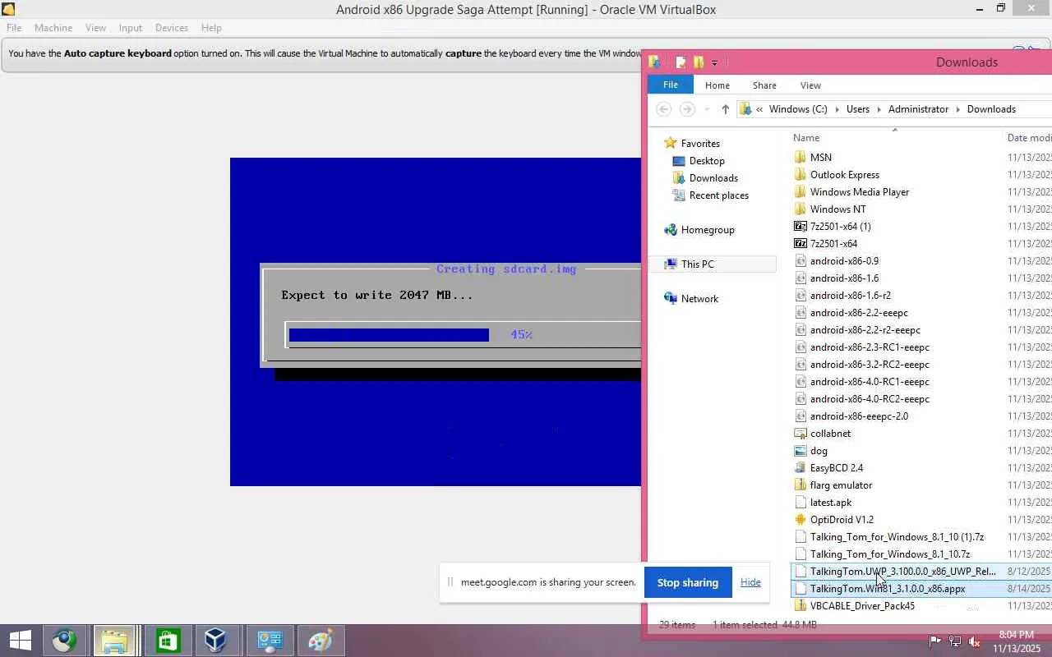Click the Network icon in navigation pane

click(671, 299)
